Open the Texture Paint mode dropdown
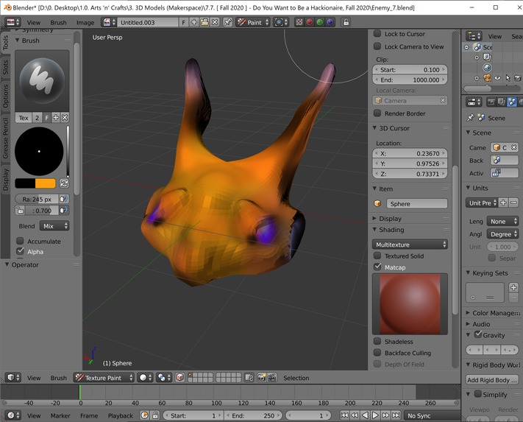This screenshot has height=422, width=523. click(104, 378)
